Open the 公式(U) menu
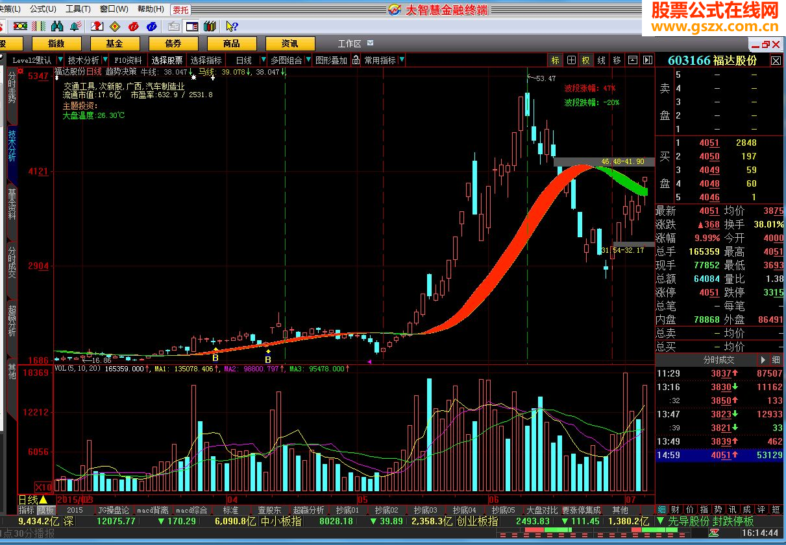This screenshot has height=545, width=786. (x=43, y=9)
